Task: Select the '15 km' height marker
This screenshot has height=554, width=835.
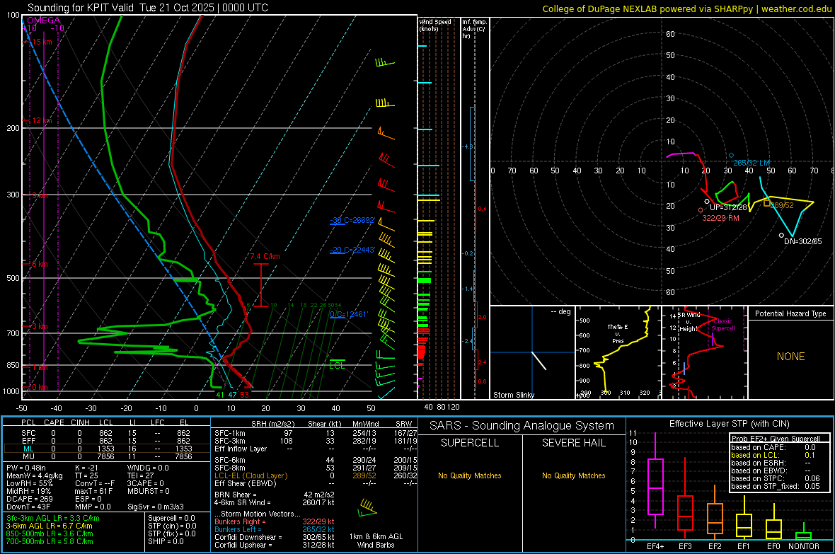Action: click(x=42, y=42)
